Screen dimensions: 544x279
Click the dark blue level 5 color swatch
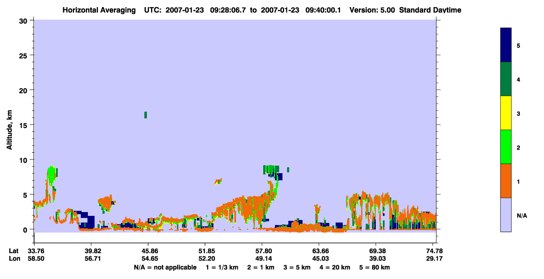click(506, 45)
